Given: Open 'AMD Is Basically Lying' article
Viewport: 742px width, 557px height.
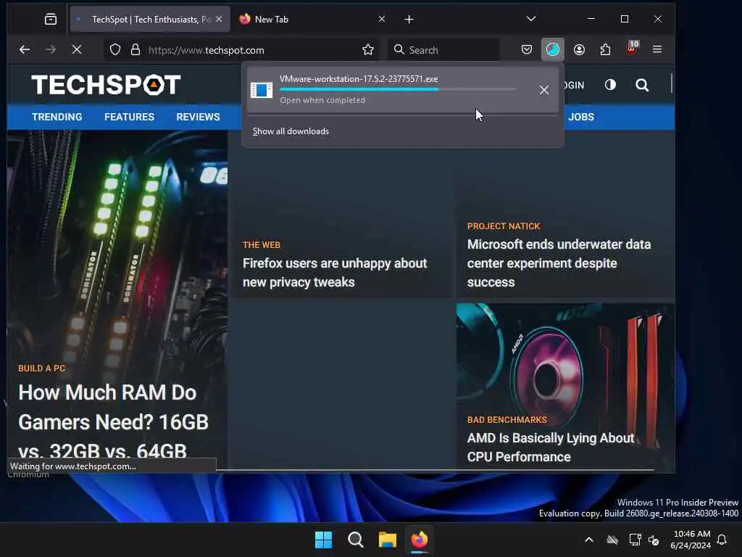Looking at the screenshot, I should point(551,447).
